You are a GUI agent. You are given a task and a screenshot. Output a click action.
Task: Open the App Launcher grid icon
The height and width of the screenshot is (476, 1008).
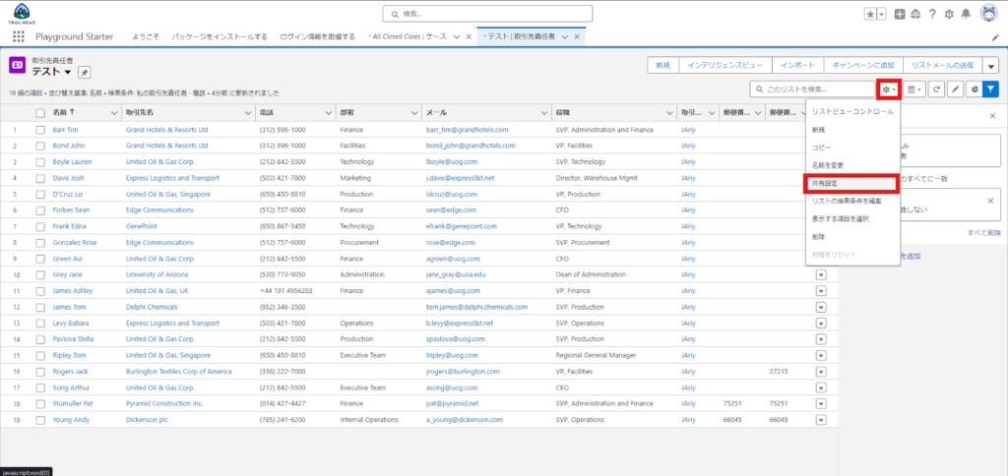point(19,36)
